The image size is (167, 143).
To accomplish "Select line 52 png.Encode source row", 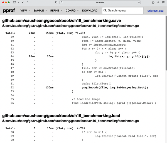I will coord(79,88).
